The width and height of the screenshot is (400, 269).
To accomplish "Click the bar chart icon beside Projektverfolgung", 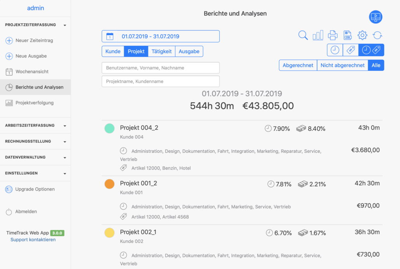I will 9,103.
